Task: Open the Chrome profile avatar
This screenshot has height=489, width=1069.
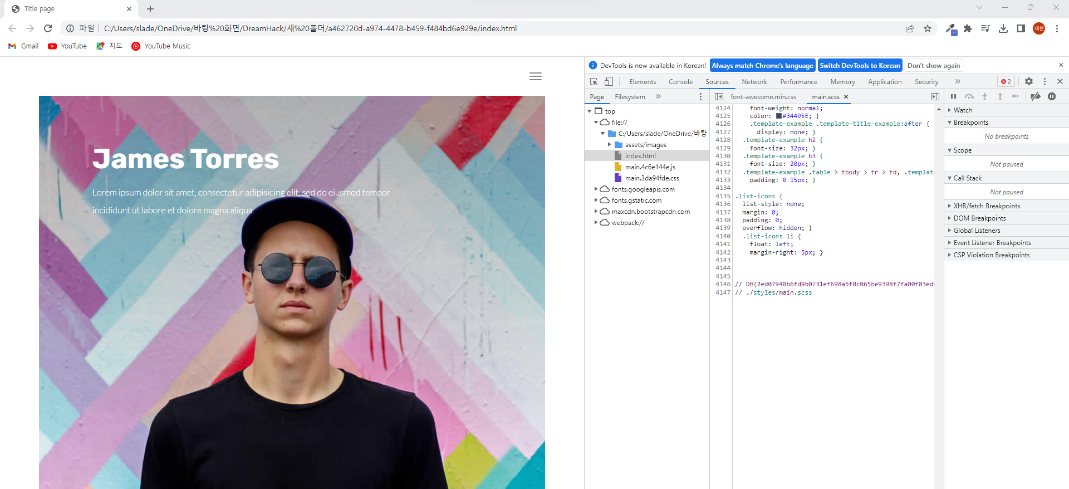Action: (x=1039, y=28)
